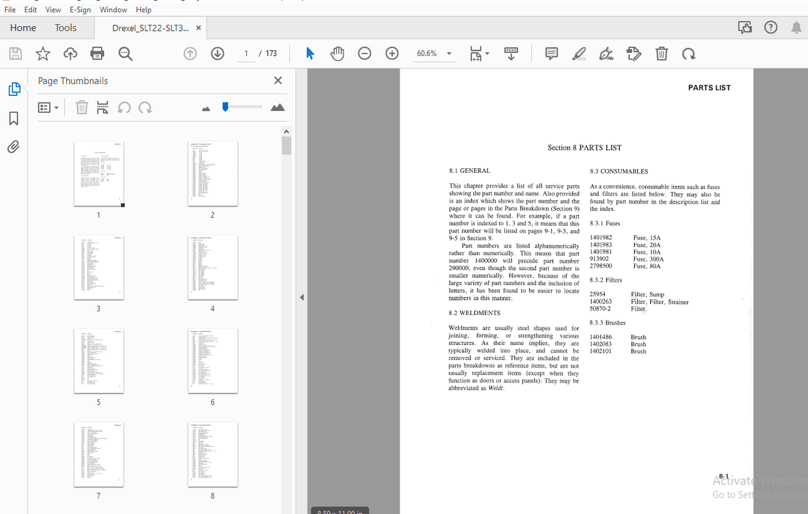Switch to the Home tab
The image size is (808, 514).
point(23,27)
